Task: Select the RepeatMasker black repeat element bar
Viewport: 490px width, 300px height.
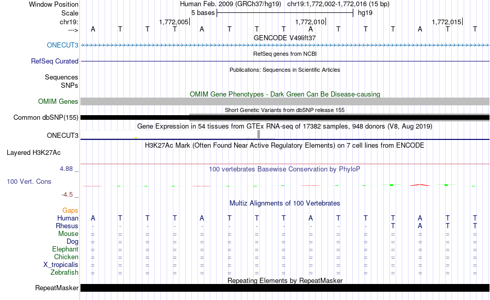Action: (x=285, y=288)
